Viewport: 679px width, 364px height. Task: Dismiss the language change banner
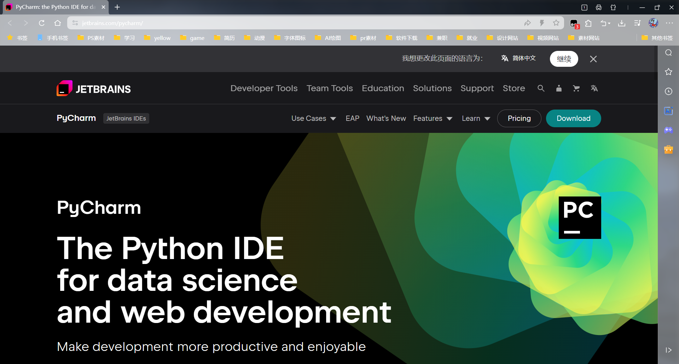[x=593, y=59]
